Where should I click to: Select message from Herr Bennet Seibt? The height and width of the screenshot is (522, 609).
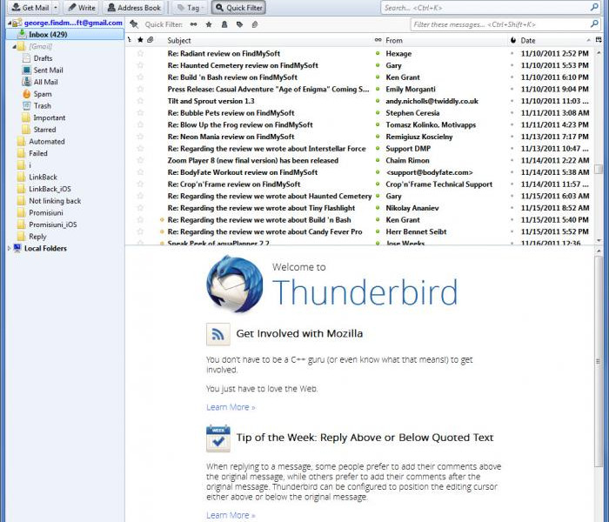(416, 232)
